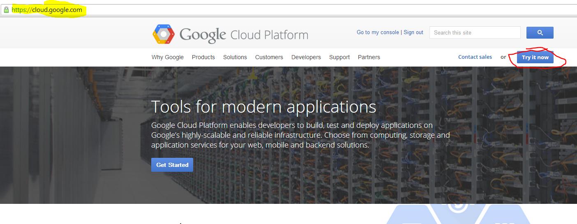
Task: Click the blue Get Started button
Action: click(x=172, y=165)
